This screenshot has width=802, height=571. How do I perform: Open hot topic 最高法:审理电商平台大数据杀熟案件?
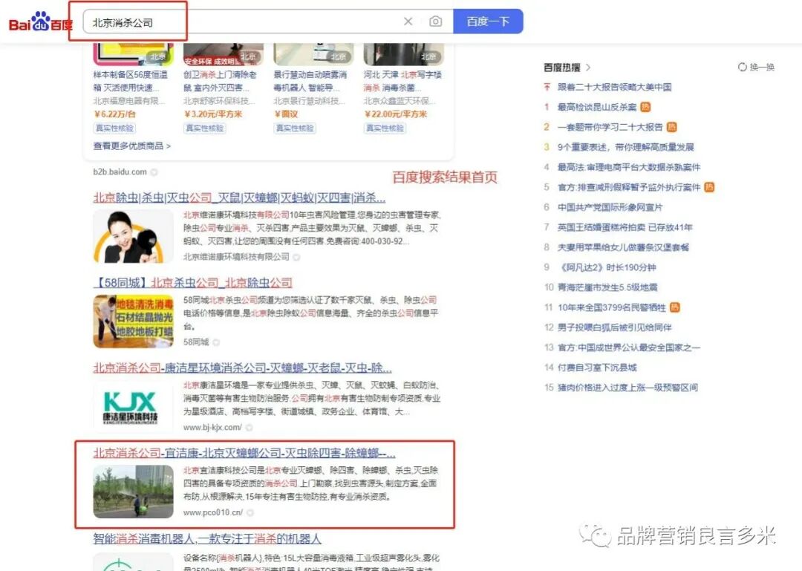click(629, 167)
